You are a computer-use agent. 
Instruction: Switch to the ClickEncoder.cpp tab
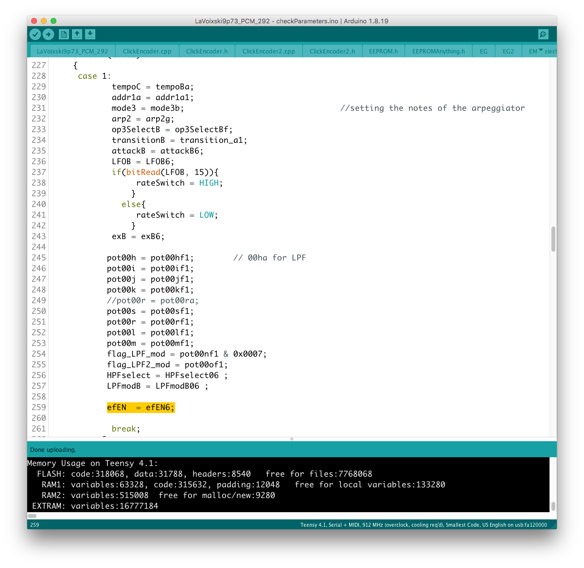pyautogui.click(x=147, y=51)
